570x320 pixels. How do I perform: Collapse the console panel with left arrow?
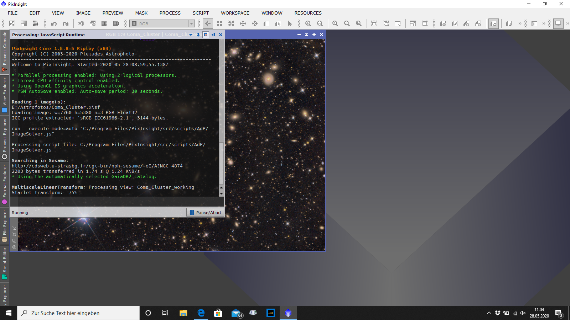213,34
